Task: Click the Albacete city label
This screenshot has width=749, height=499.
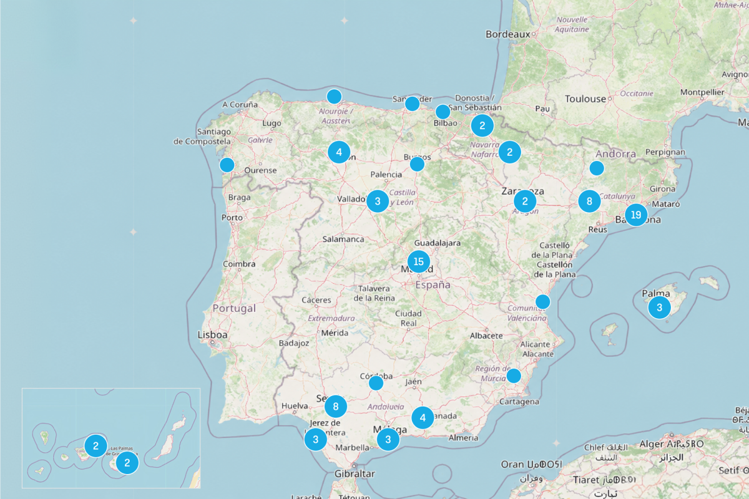Action: coord(486,336)
